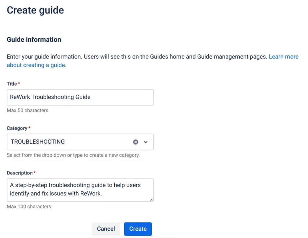Click the Category field label
308x238 pixels.
(x=17, y=128)
